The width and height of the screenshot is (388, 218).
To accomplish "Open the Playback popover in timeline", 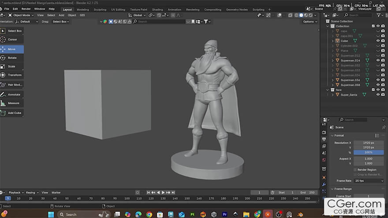I will pos(15,192).
